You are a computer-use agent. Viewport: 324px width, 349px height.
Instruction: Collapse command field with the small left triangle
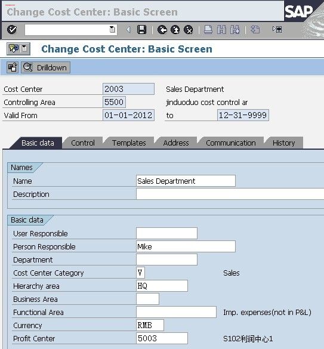click(x=128, y=30)
